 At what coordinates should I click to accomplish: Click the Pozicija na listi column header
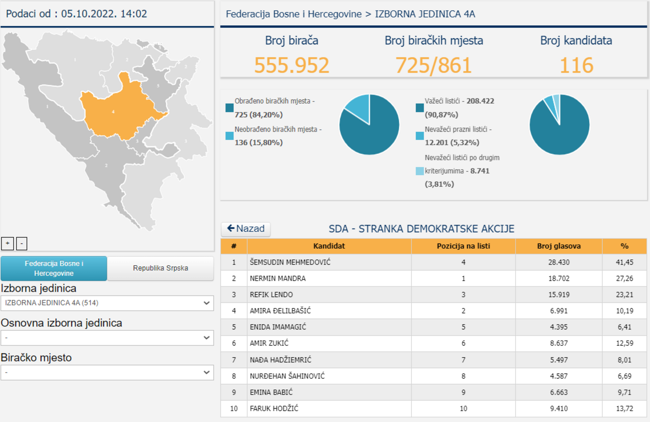[x=463, y=246]
